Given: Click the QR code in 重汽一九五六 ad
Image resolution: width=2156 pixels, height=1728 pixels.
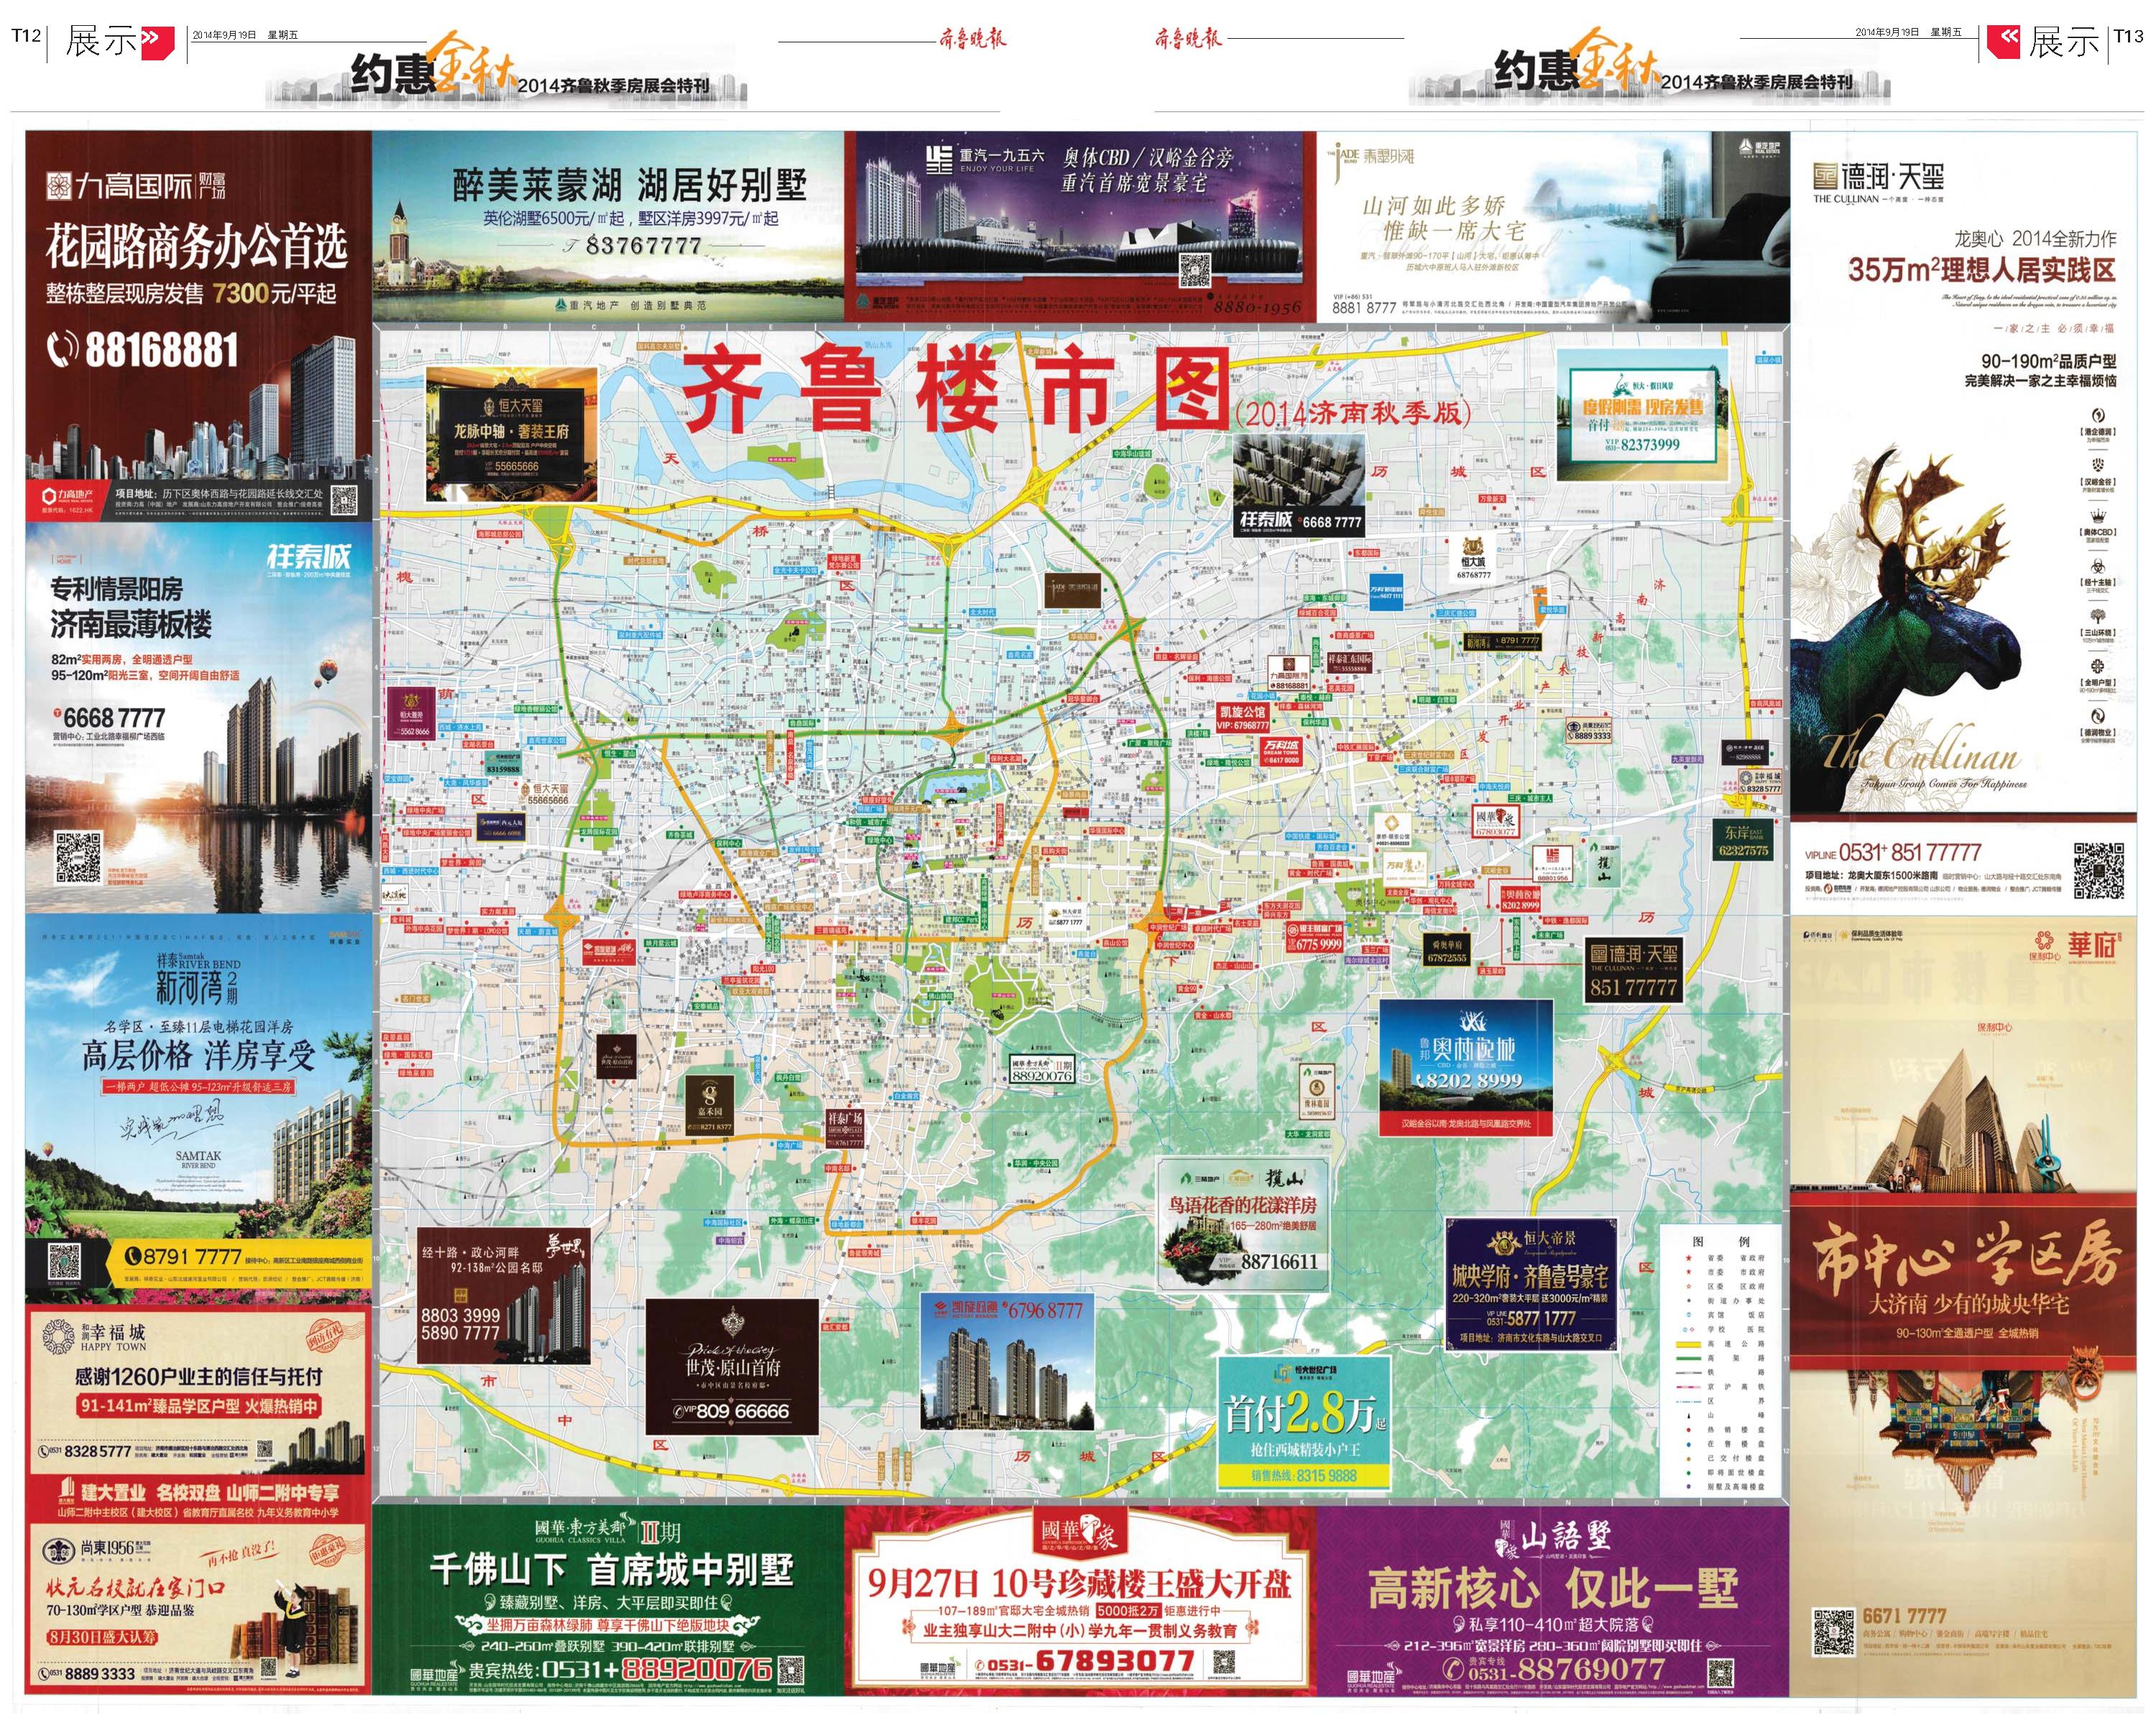Looking at the screenshot, I should (1195, 270).
